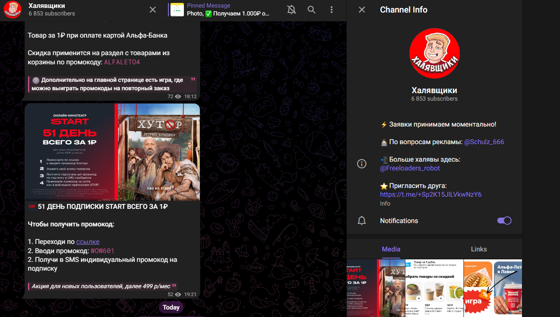
Task: Click the 19:21 message timestamp
Action: coord(190,294)
